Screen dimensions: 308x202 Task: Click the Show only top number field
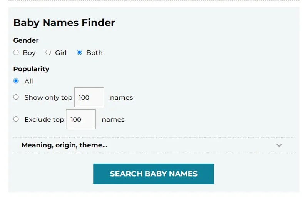tap(89, 97)
